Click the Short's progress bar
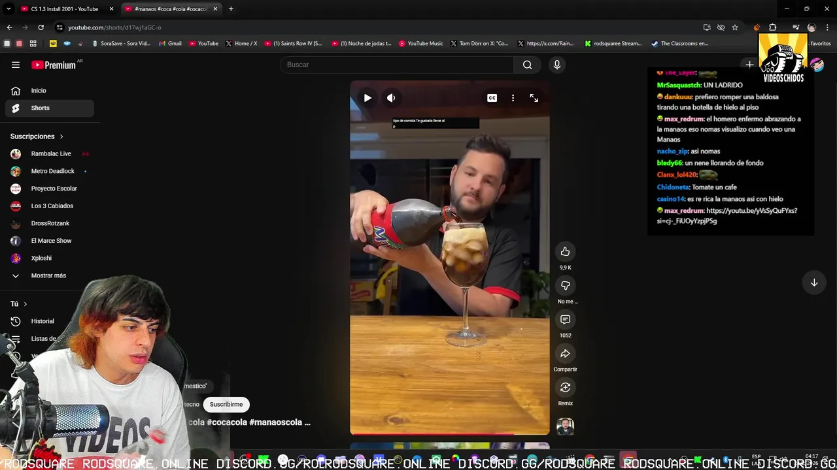The image size is (837, 470). point(450,433)
